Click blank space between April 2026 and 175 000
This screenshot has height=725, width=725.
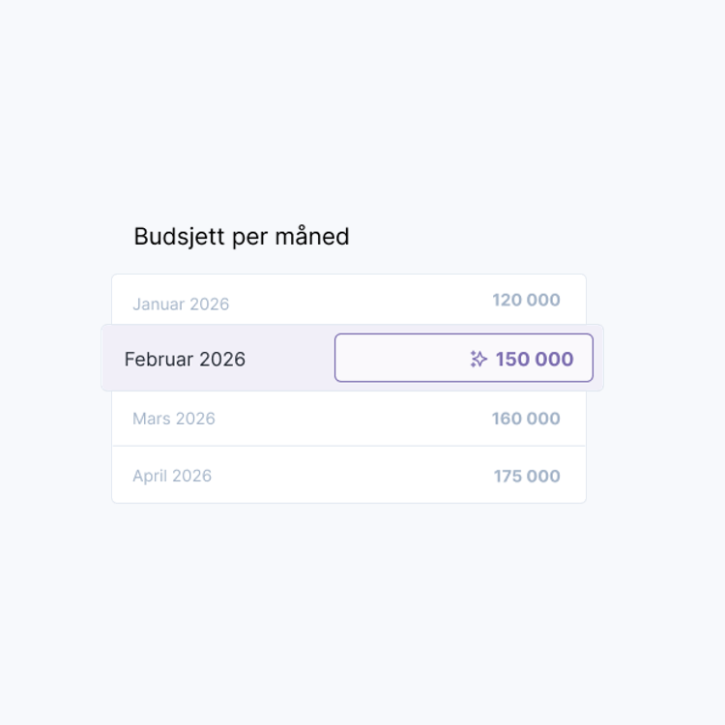click(348, 476)
